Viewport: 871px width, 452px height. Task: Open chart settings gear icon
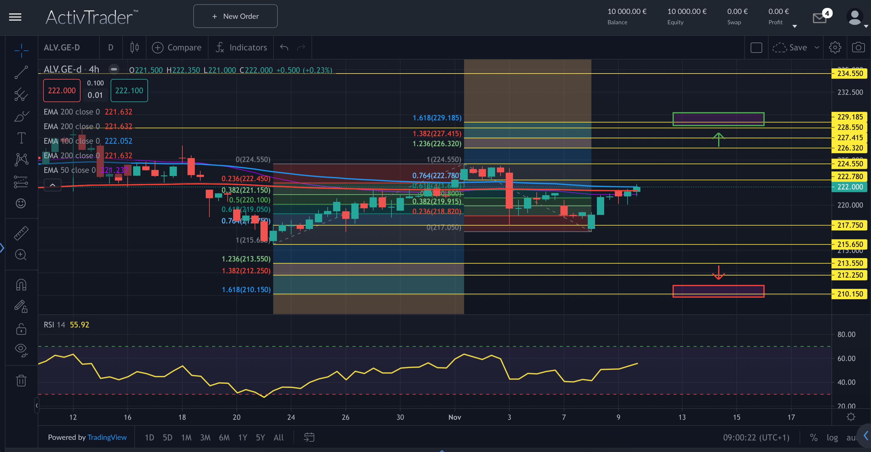coord(835,47)
